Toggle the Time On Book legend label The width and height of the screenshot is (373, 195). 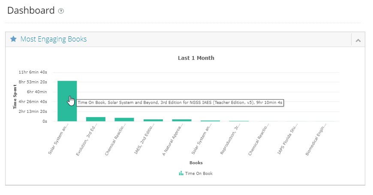199,174
